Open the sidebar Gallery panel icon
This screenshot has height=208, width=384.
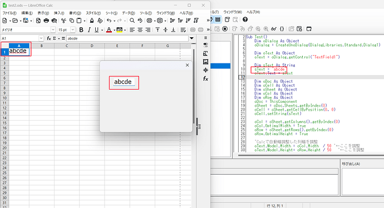206,62
